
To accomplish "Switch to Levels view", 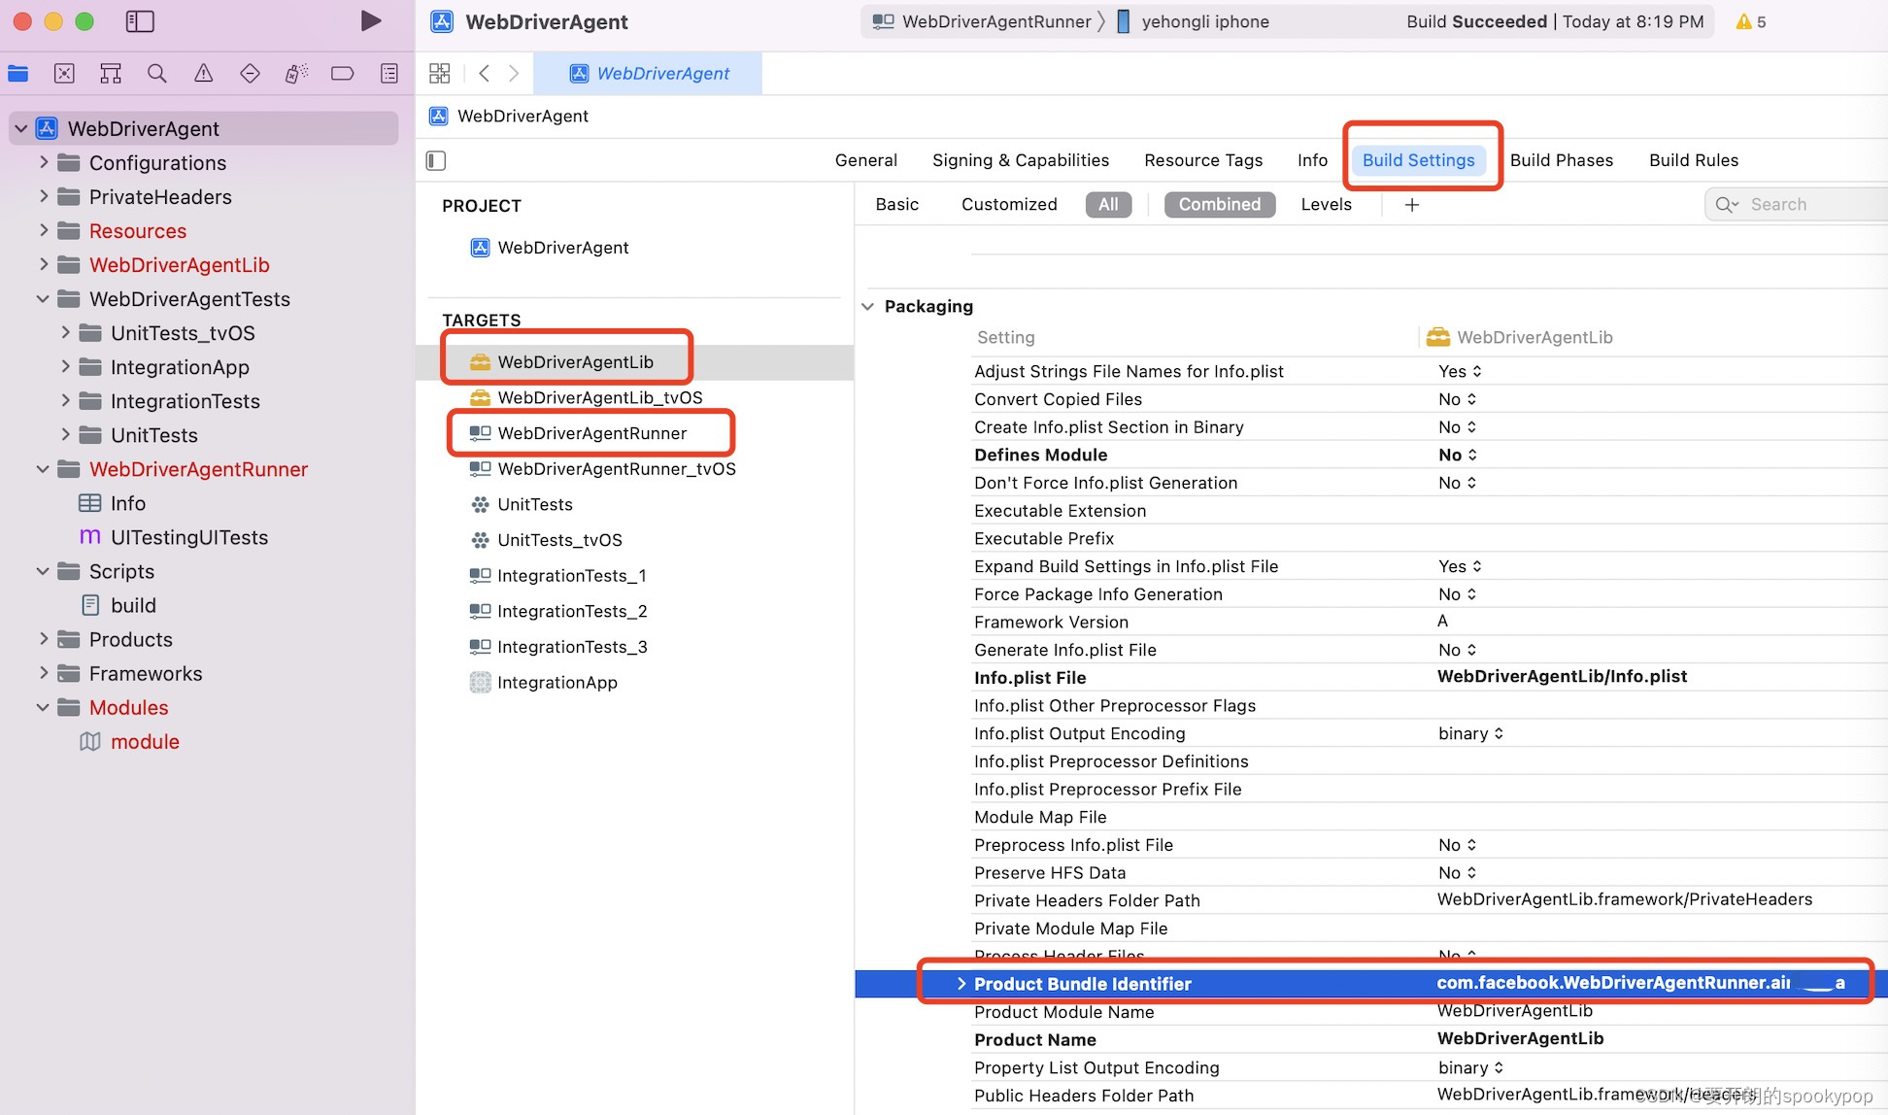I will pos(1326,205).
